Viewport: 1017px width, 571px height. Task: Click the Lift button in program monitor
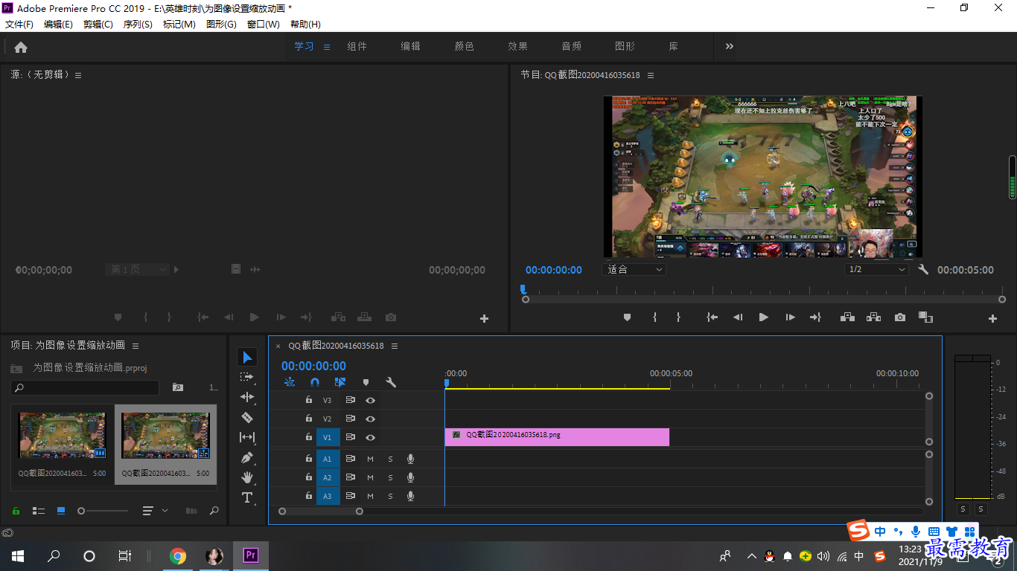click(847, 317)
